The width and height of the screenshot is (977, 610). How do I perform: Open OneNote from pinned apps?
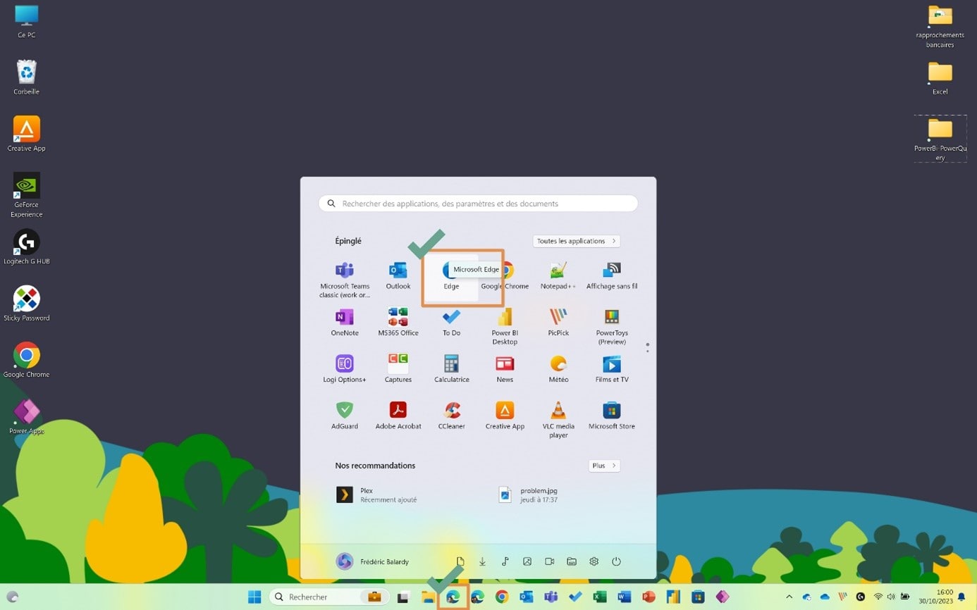(345, 323)
